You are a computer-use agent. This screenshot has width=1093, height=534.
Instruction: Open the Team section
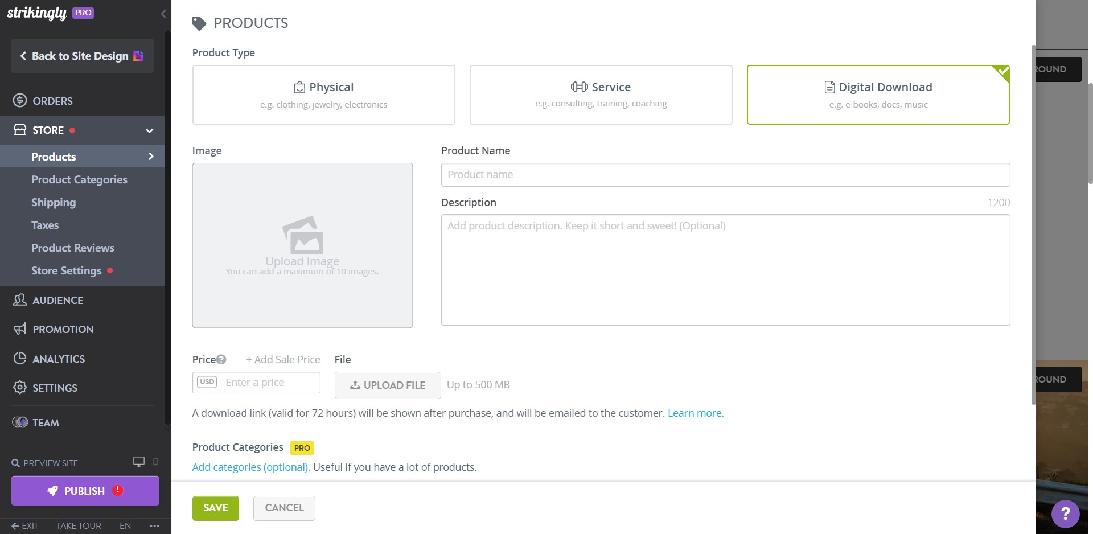pyautogui.click(x=45, y=422)
